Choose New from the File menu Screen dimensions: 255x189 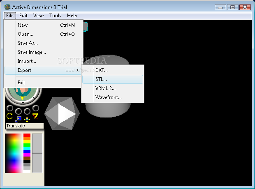click(x=44, y=25)
